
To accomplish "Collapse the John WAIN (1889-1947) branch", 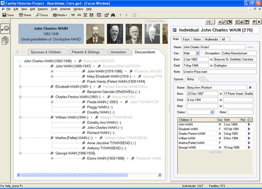I will pos(20,66).
